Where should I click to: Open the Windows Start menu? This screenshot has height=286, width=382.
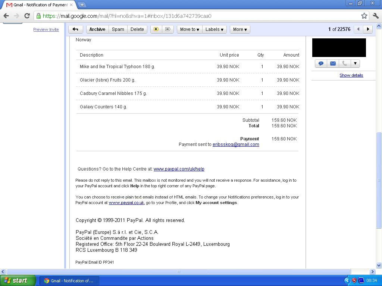[18, 281]
